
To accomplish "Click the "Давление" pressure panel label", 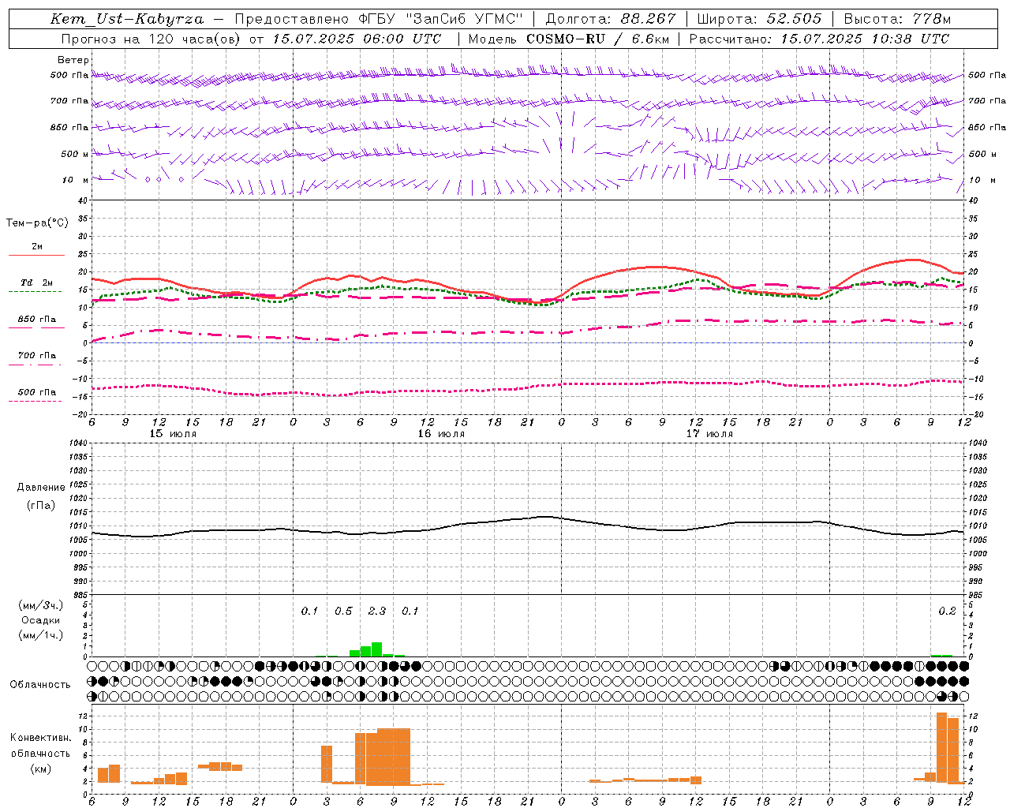I will pyautogui.click(x=41, y=487).
